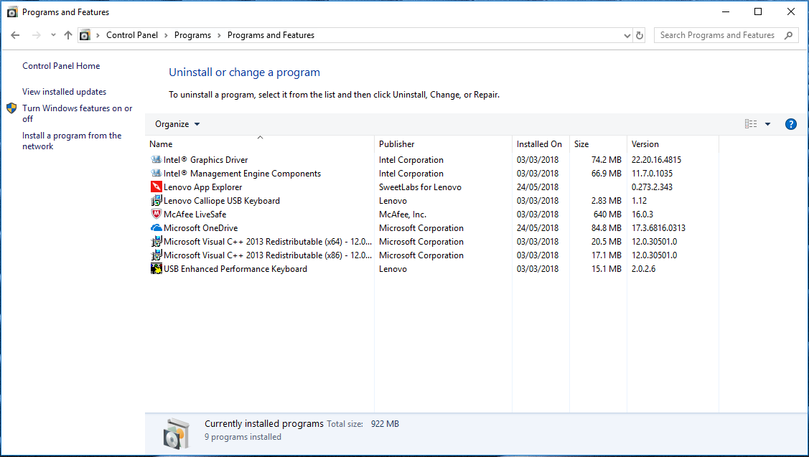Viewport: 809px width, 457px height.
Task: Click the 640 MB size cell
Action: click(607, 214)
